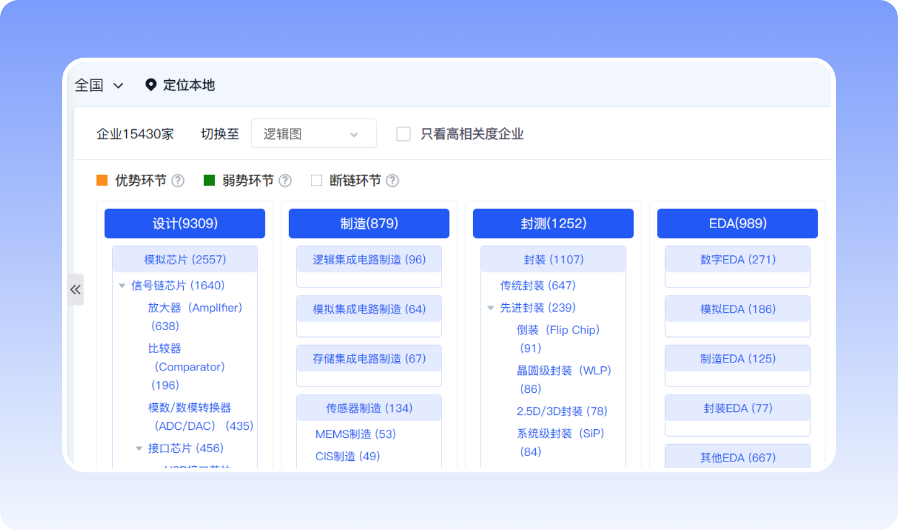Open the help tooltip beside 优势环节
The width and height of the screenshot is (898, 530).
pyautogui.click(x=178, y=180)
